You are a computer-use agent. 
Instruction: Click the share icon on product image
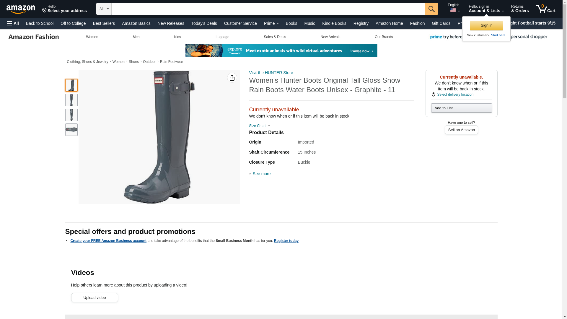[x=232, y=78]
